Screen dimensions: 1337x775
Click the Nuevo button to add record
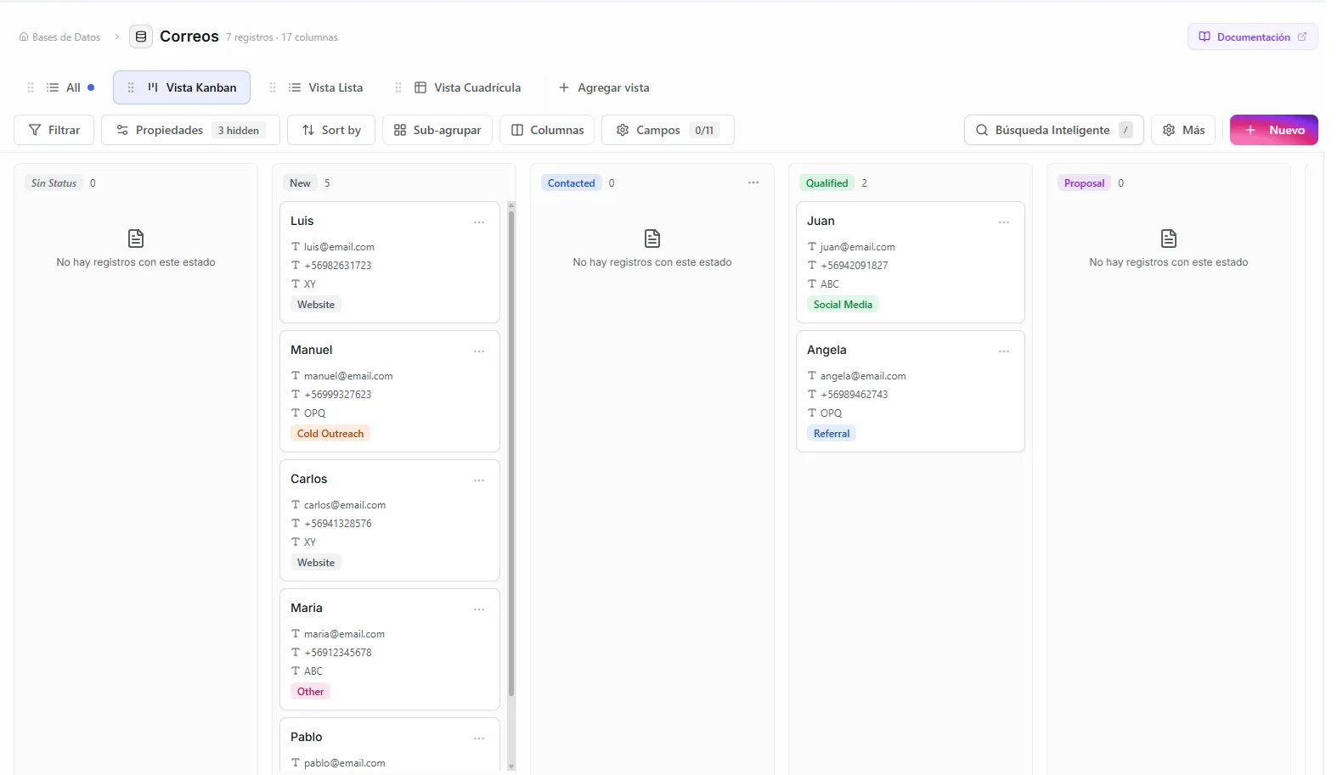(x=1273, y=130)
